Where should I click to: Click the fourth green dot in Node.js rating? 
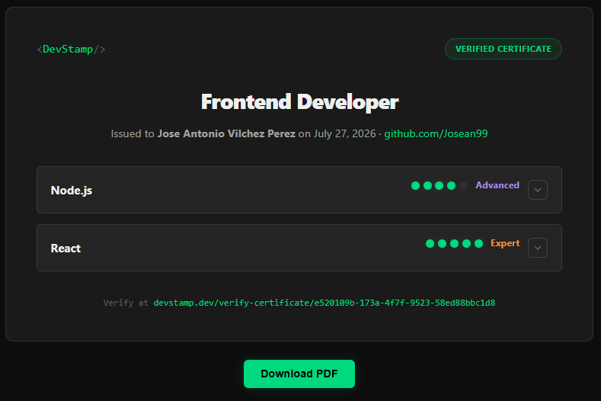pos(452,186)
